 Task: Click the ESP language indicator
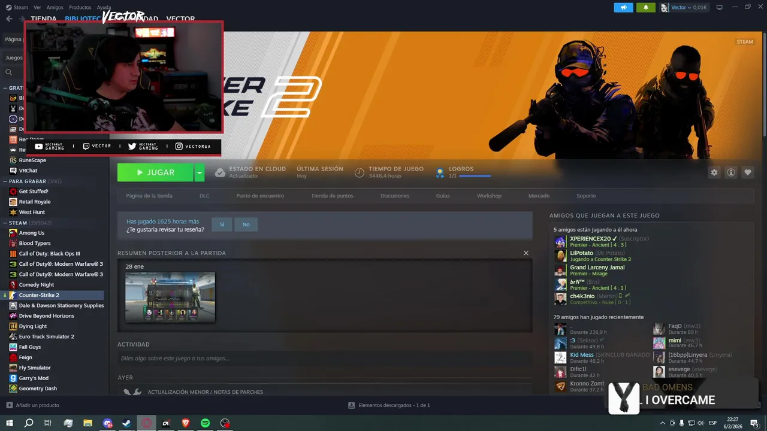point(713,423)
